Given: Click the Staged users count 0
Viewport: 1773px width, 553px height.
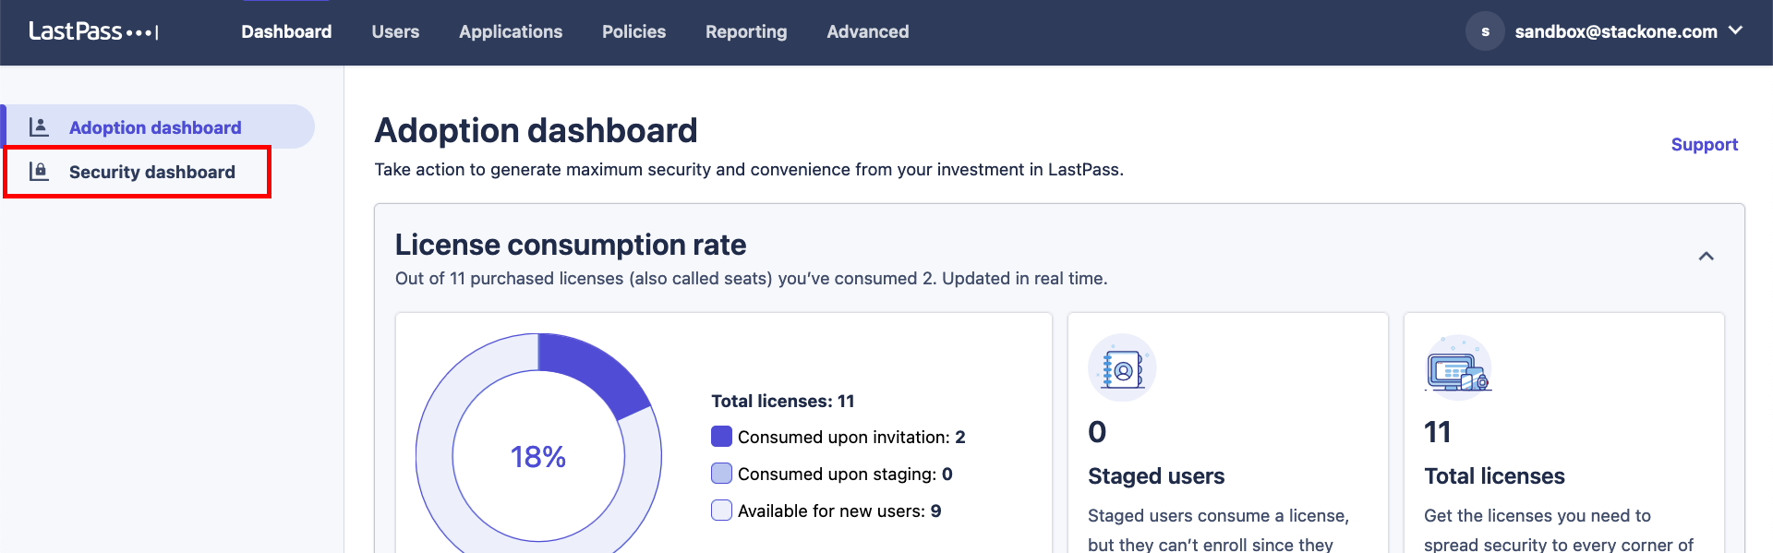Looking at the screenshot, I should click(x=1097, y=431).
